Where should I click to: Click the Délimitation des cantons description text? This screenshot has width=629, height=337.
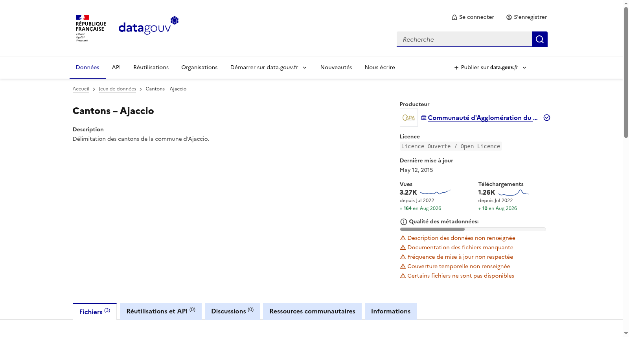[141, 139]
